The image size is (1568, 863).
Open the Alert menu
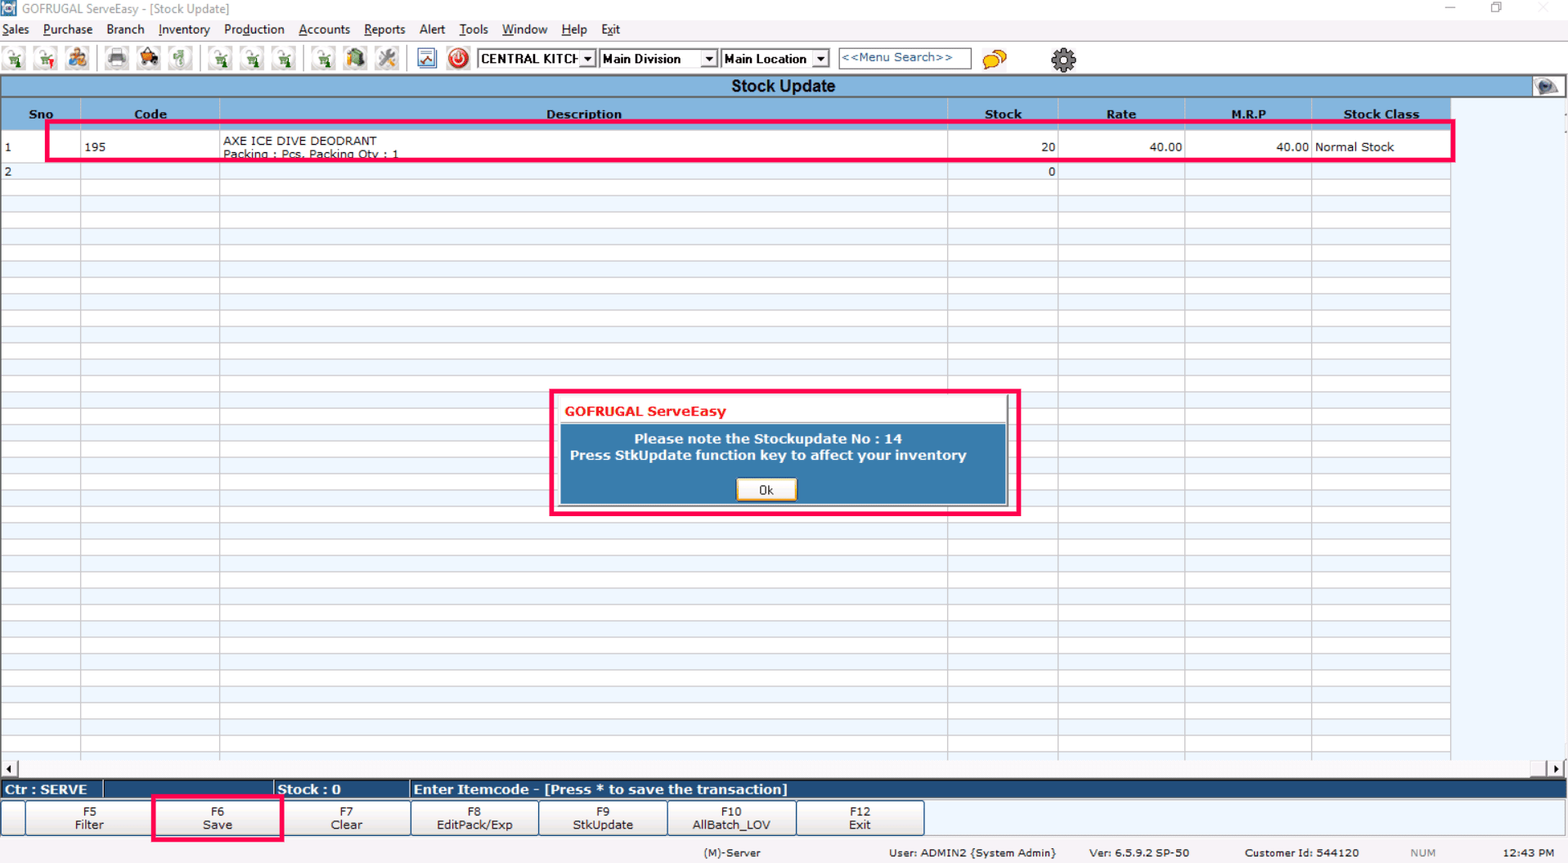click(x=432, y=29)
